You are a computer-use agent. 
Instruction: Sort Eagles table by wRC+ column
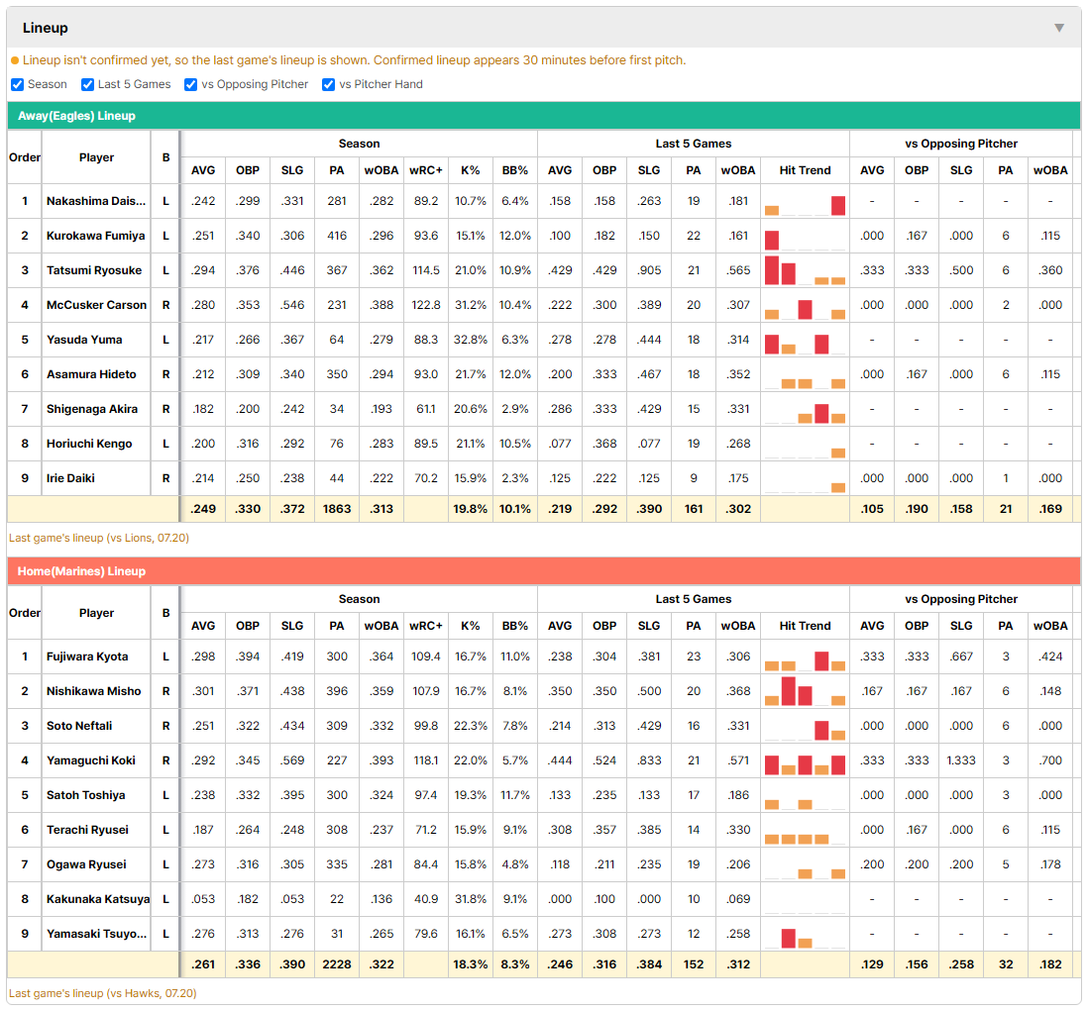pyautogui.click(x=425, y=170)
